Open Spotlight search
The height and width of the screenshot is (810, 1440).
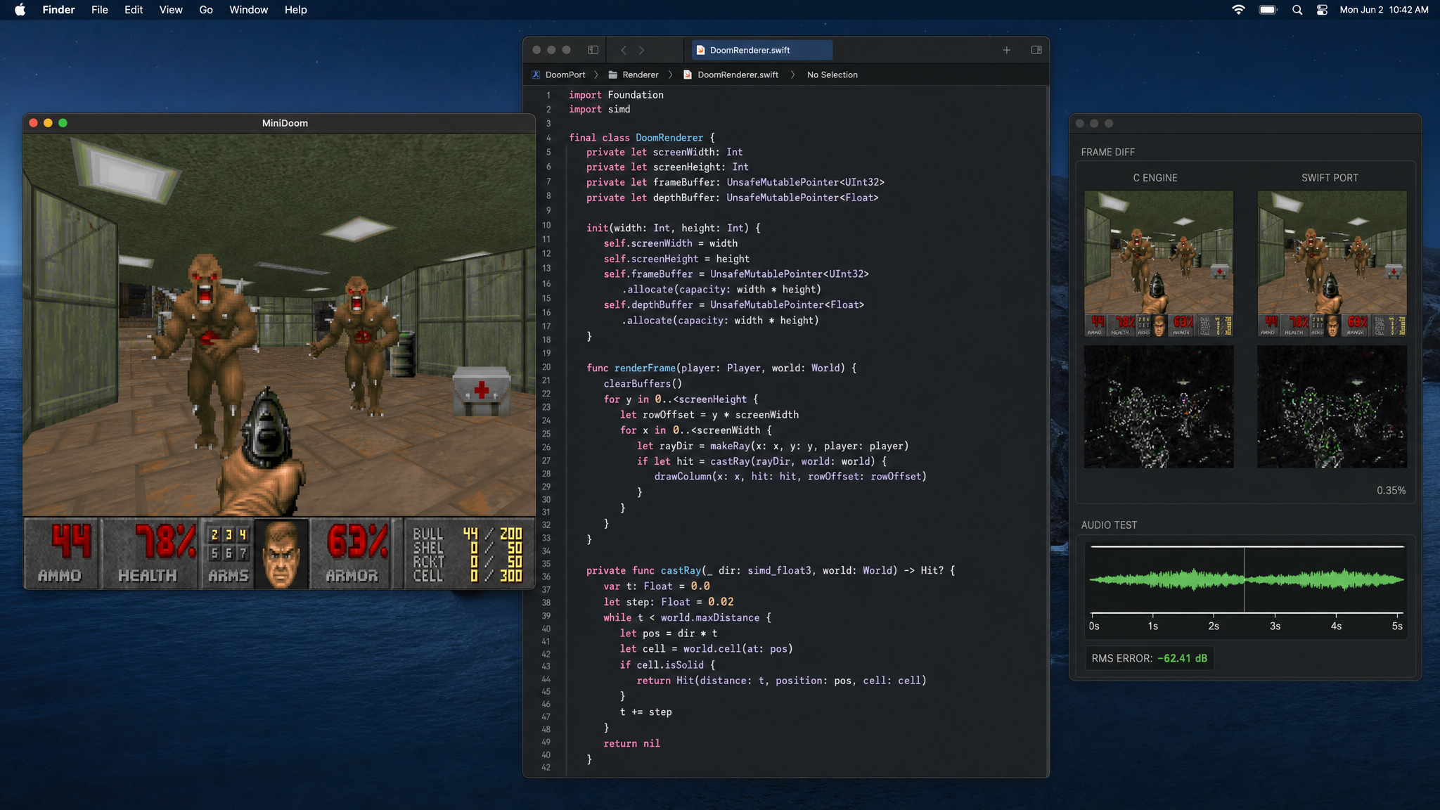(x=1297, y=10)
